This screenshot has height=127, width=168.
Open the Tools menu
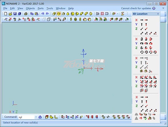coord(50,8)
